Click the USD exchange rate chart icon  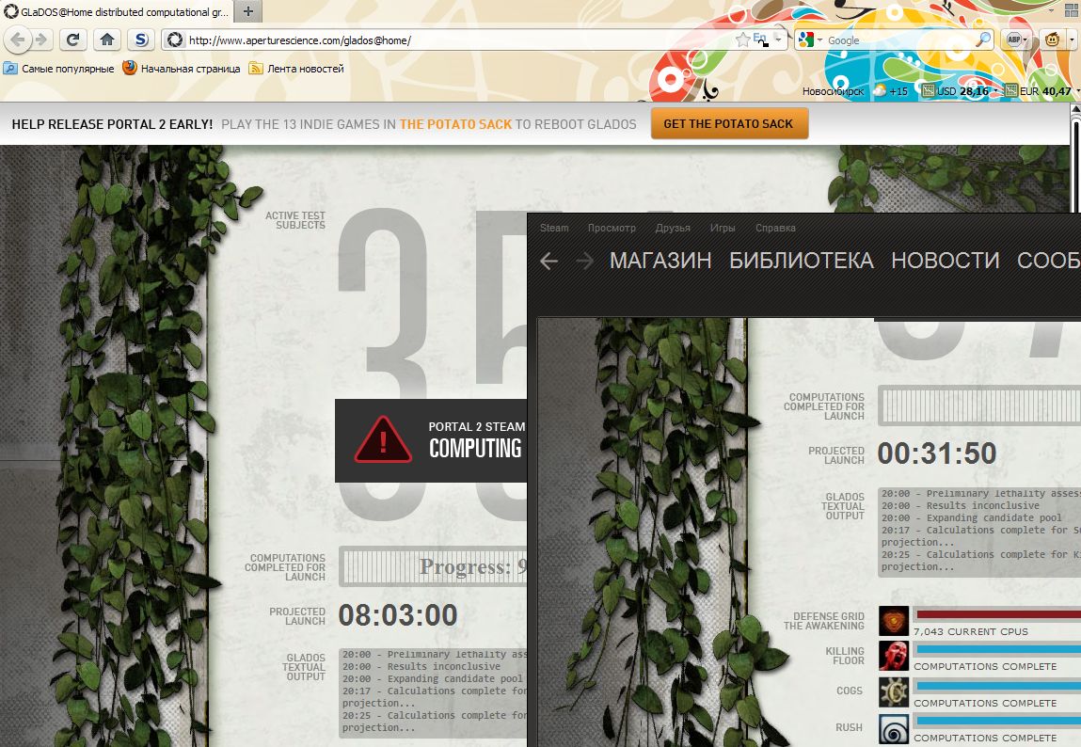pyautogui.click(x=928, y=90)
